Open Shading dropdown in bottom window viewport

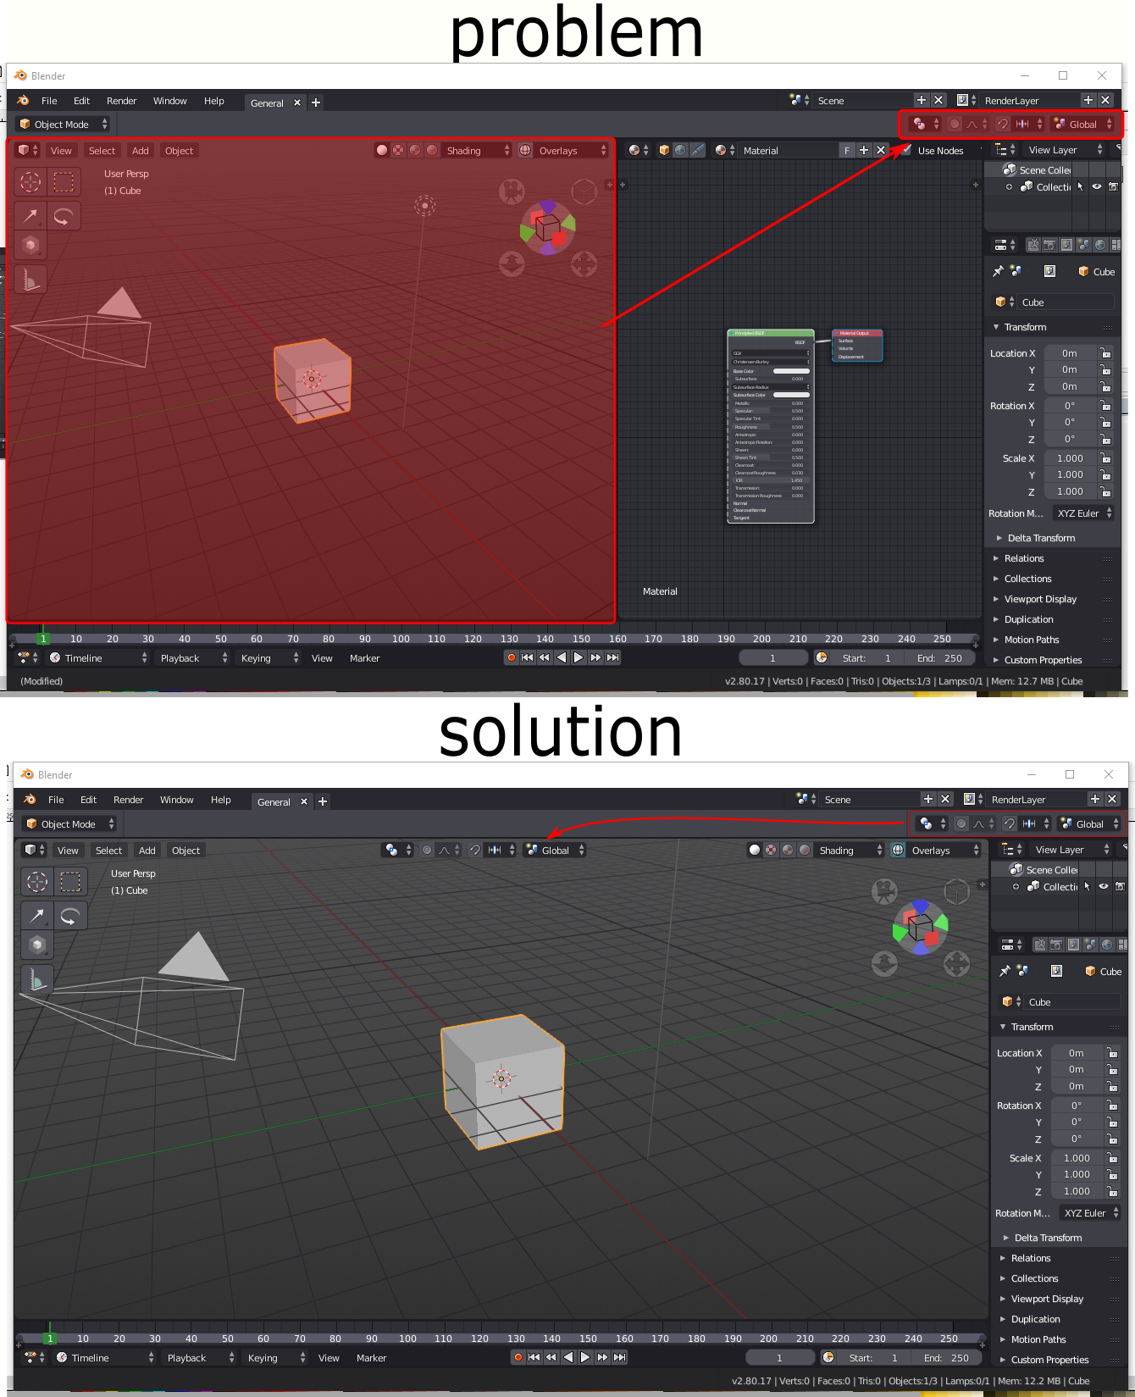click(x=850, y=850)
